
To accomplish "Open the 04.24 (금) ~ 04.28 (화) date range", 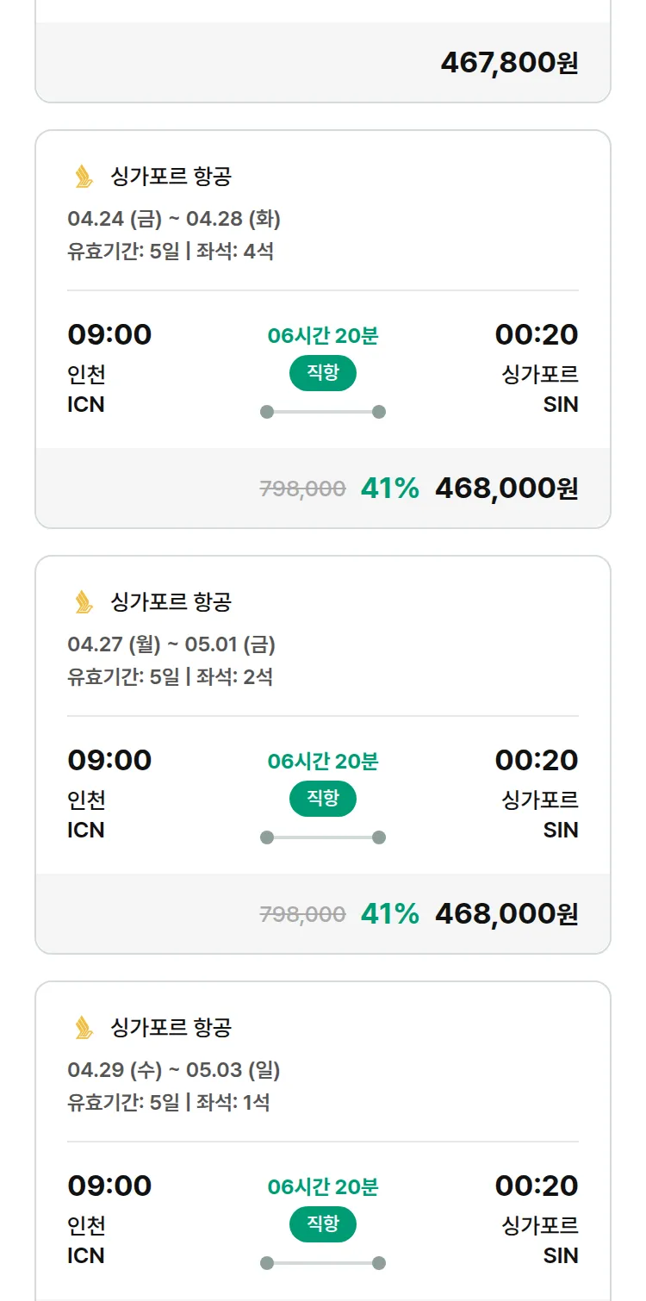I will [x=174, y=219].
